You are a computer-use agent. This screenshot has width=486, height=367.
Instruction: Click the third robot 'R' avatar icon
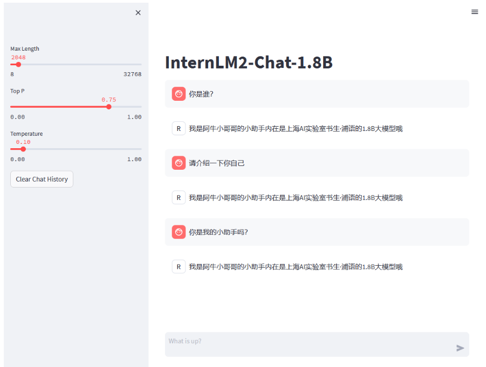click(179, 266)
